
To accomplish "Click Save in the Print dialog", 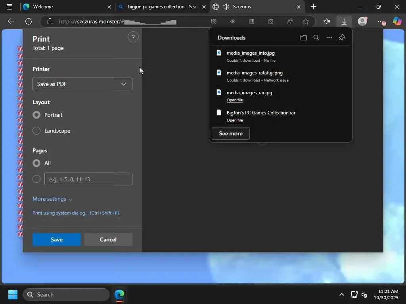I will point(57,239).
